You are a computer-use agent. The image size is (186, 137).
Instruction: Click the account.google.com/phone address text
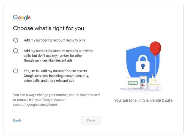pyautogui.click(x=35, y=104)
